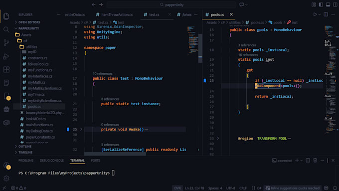The width and height of the screenshot is (339, 191).
Task: Open the Run and Debug view
Action: coord(6,56)
